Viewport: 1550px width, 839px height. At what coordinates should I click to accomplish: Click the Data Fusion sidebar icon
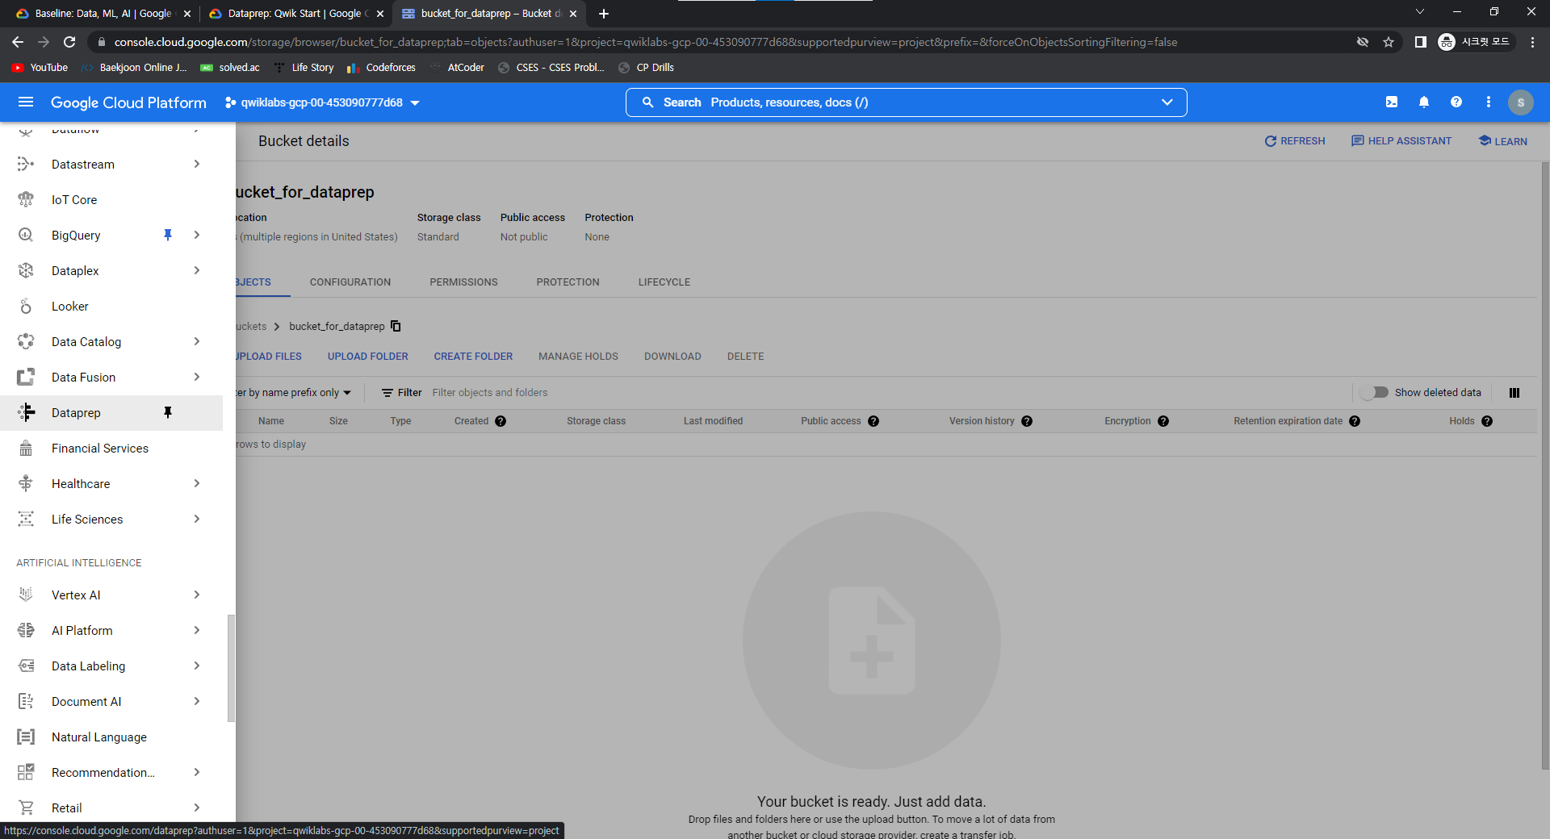pos(26,378)
